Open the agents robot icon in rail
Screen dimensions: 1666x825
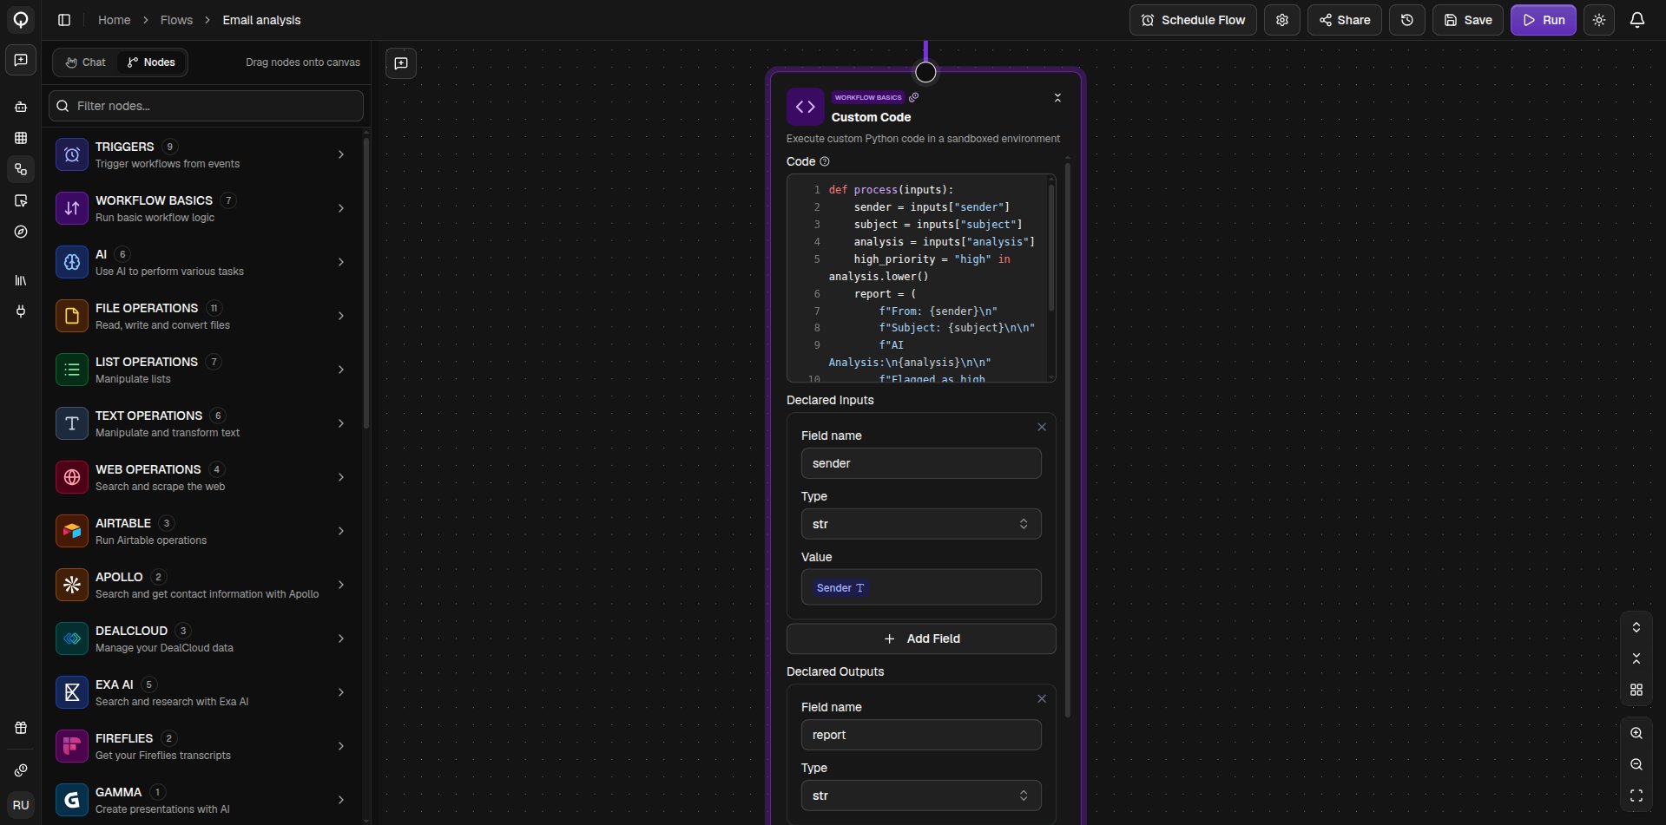click(21, 107)
